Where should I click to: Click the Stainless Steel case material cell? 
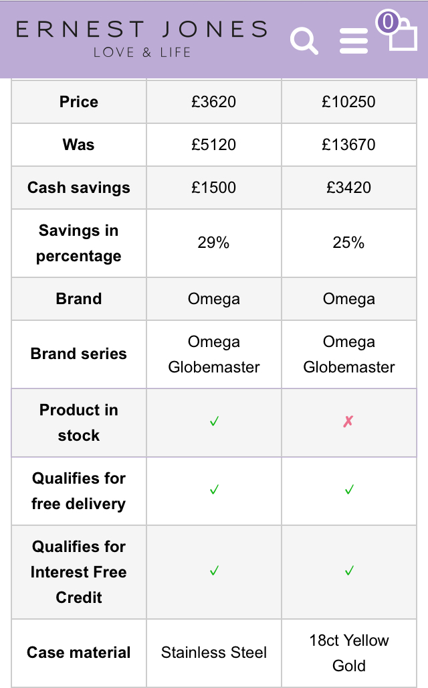pyautogui.click(x=214, y=652)
